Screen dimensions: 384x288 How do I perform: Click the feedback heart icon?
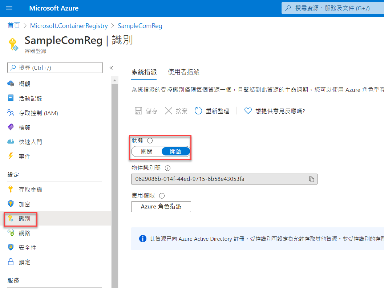coord(248,111)
